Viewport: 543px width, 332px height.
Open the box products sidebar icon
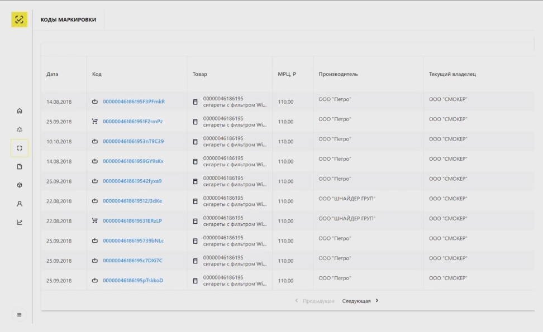20,185
